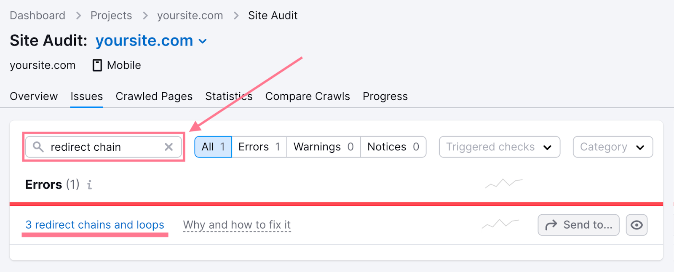This screenshot has height=272, width=674.
Task: Open the Category dropdown
Action: point(612,147)
